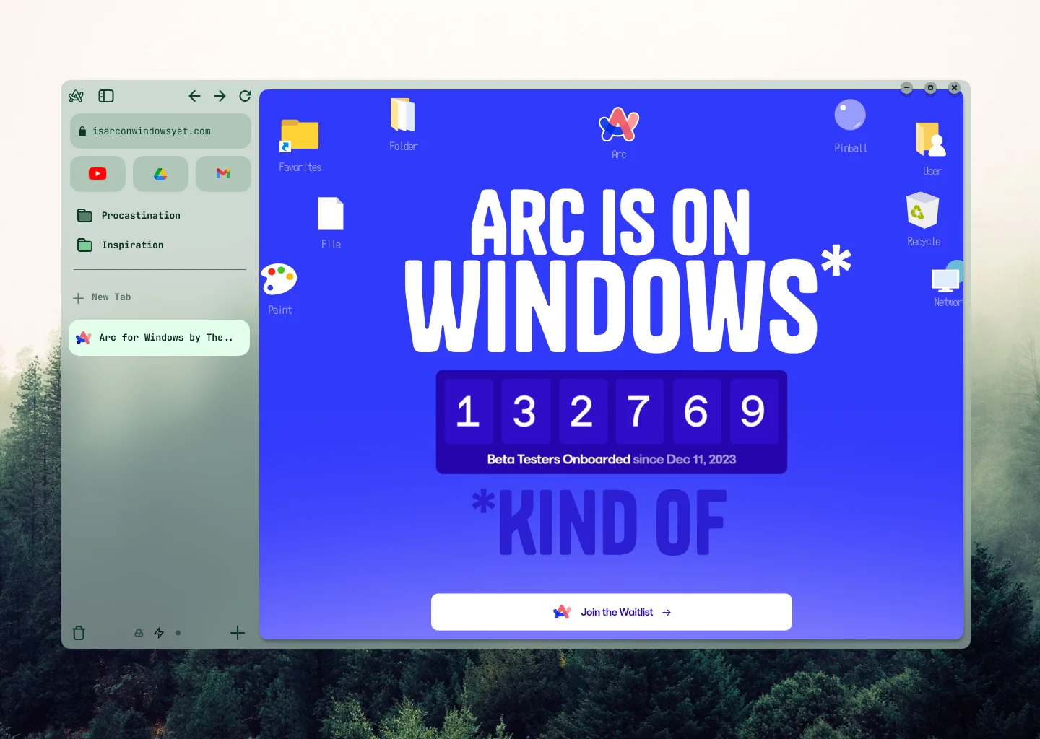Expand the Procrastination folder

[141, 215]
